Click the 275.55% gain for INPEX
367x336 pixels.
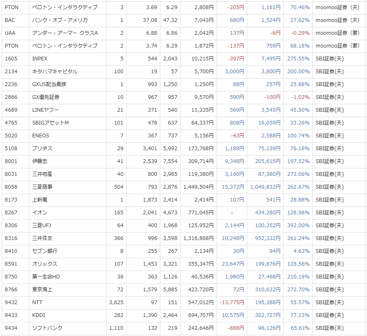click(298, 59)
